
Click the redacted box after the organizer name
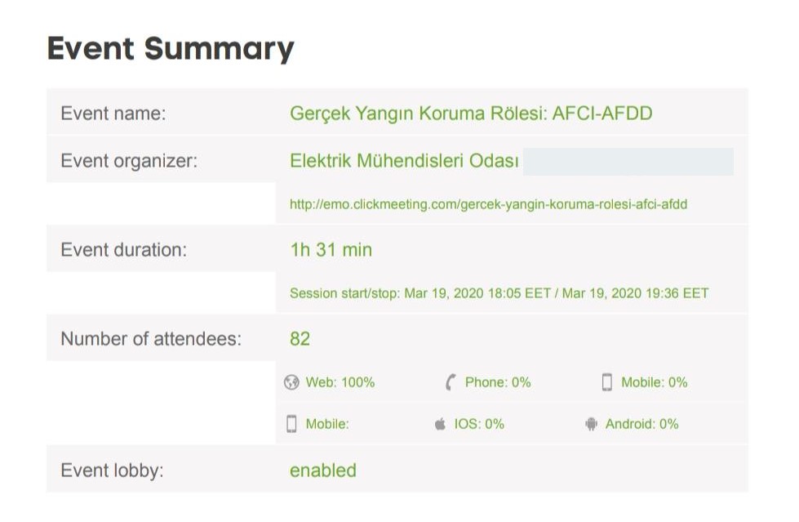[x=628, y=161]
